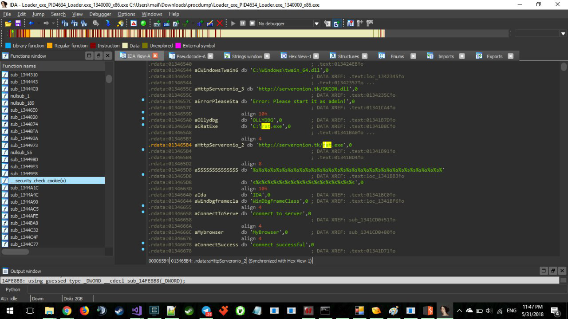Switch to the Pseudocode-A tab

[190, 56]
